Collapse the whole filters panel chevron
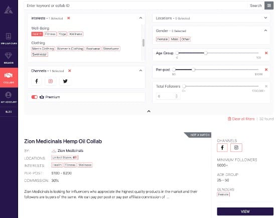276x218 pixels. (149, 111)
